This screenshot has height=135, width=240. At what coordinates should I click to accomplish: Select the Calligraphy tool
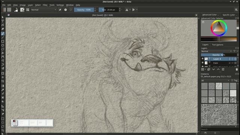tap(3, 29)
